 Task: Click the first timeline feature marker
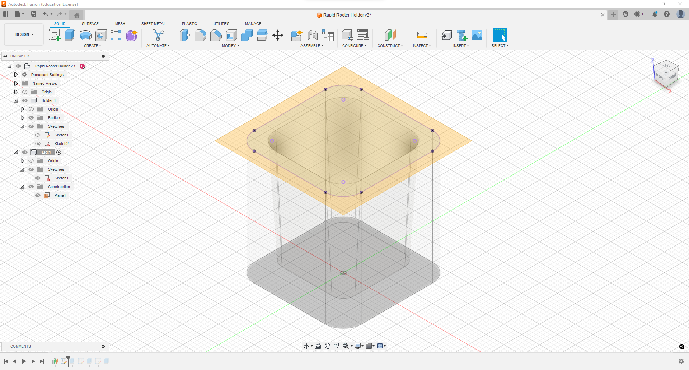point(55,361)
